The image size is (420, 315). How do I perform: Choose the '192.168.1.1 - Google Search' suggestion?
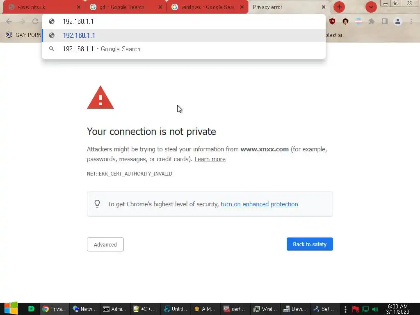point(184,49)
